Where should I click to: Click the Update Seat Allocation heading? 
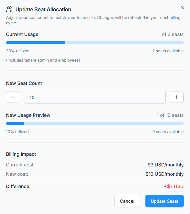coord(43,9)
